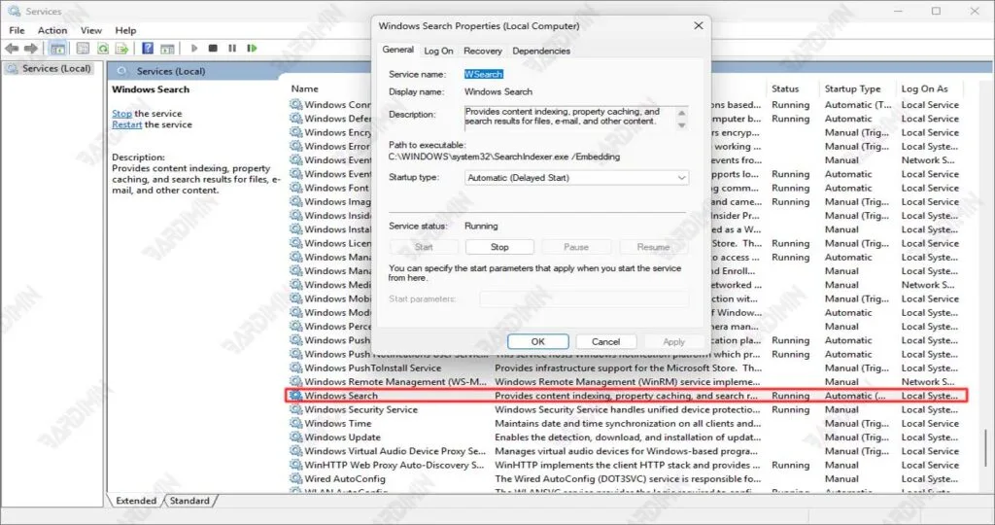The height and width of the screenshot is (525, 995).
Task: Click the gear icon of Windows Remote Management
Action: (x=296, y=382)
